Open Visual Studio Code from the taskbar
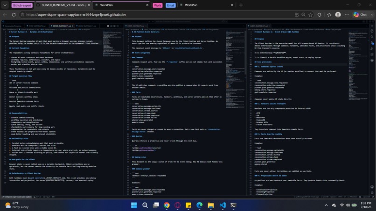The image size is (376, 211). pyautogui.click(x=223, y=205)
